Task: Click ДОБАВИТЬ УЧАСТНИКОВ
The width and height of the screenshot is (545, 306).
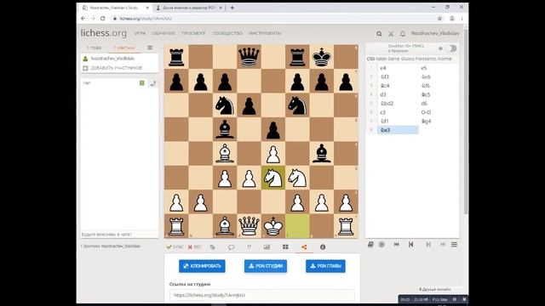Action: 117,68
